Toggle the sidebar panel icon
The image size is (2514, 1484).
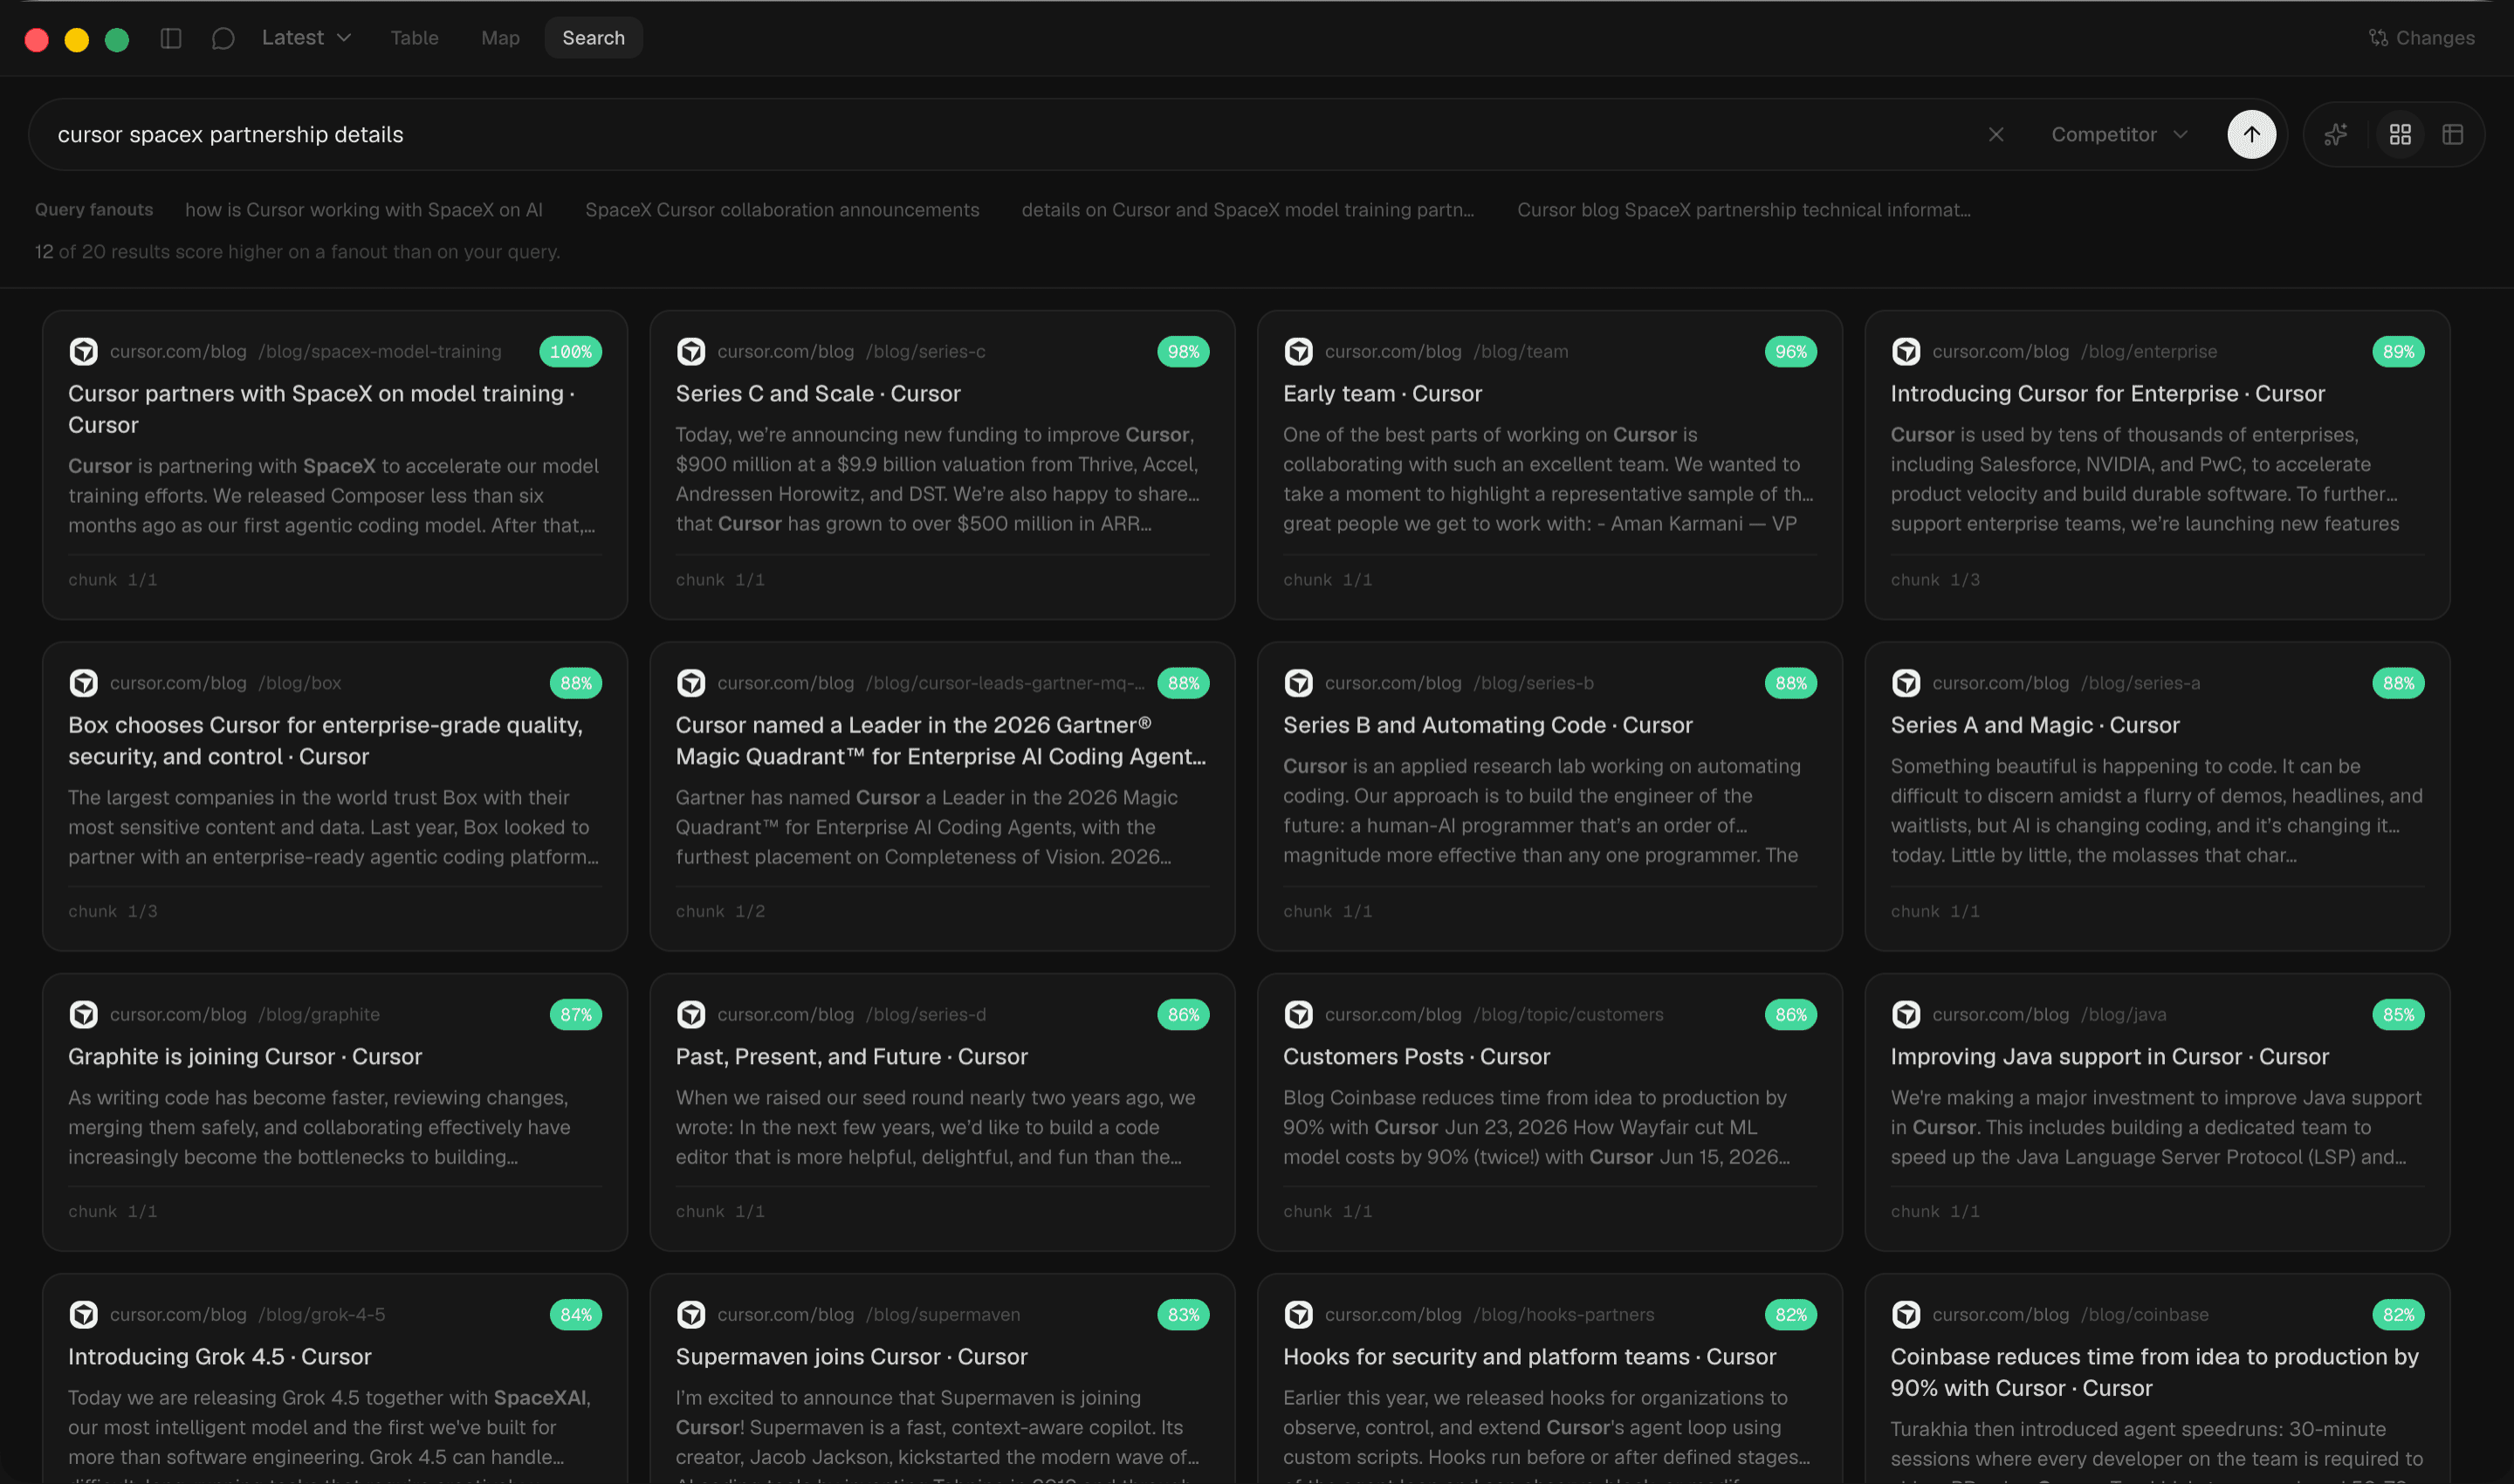tap(171, 38)
